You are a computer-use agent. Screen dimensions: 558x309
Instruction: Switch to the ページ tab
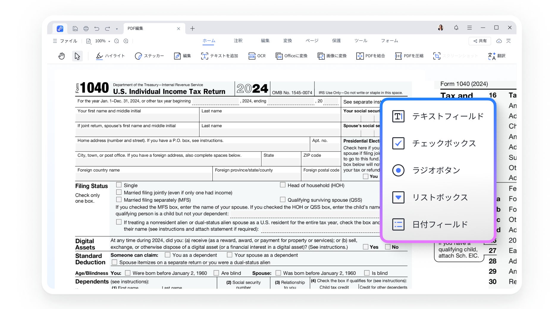tap(312, 41)
